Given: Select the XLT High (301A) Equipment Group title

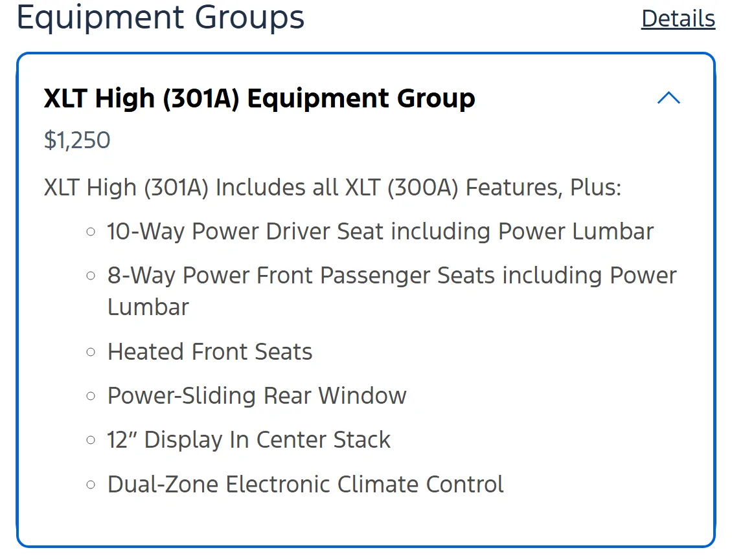Looking at the screenshot, I should click(x=260, y=98).
